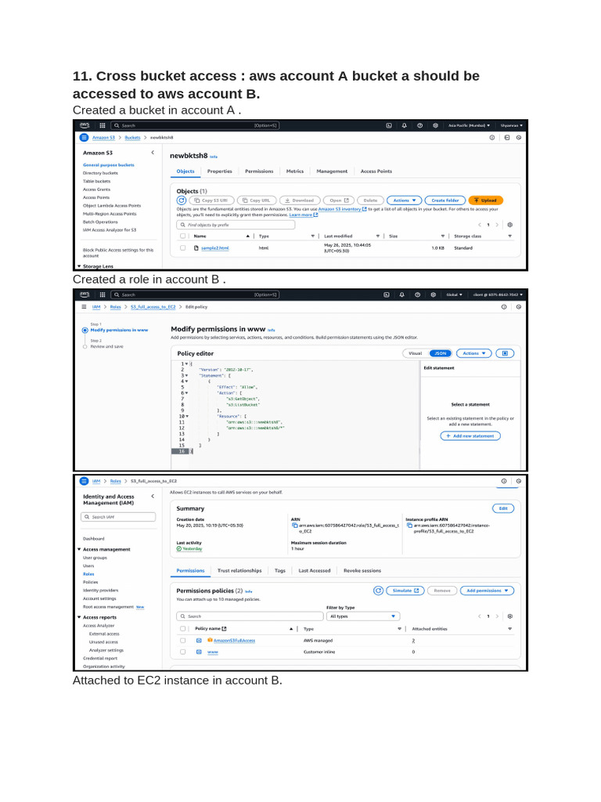The width and height of the screenshot is (601, 802).
Task: Click Find objects by prefix field
Action: (x=236, y=225)
